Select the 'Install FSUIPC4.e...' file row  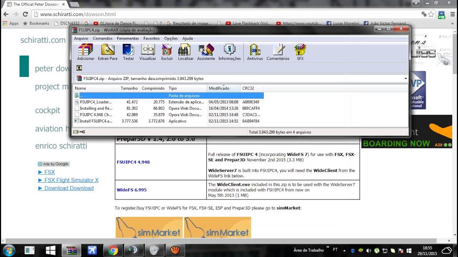169,121
